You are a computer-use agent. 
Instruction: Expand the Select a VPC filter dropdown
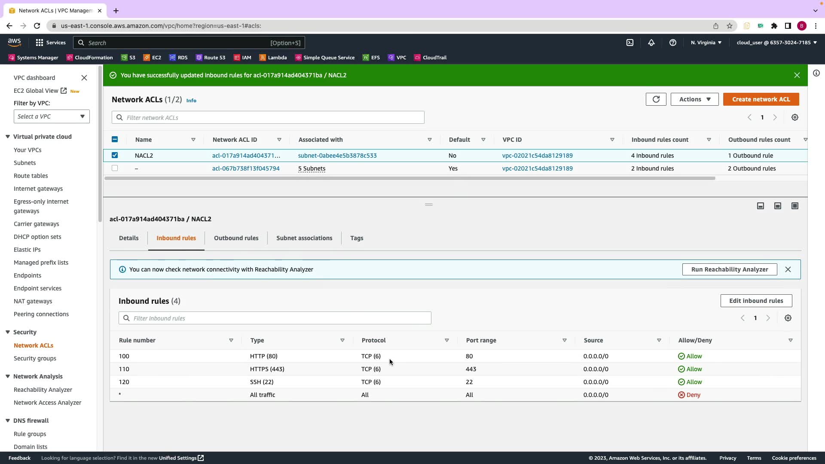(52, 116)
